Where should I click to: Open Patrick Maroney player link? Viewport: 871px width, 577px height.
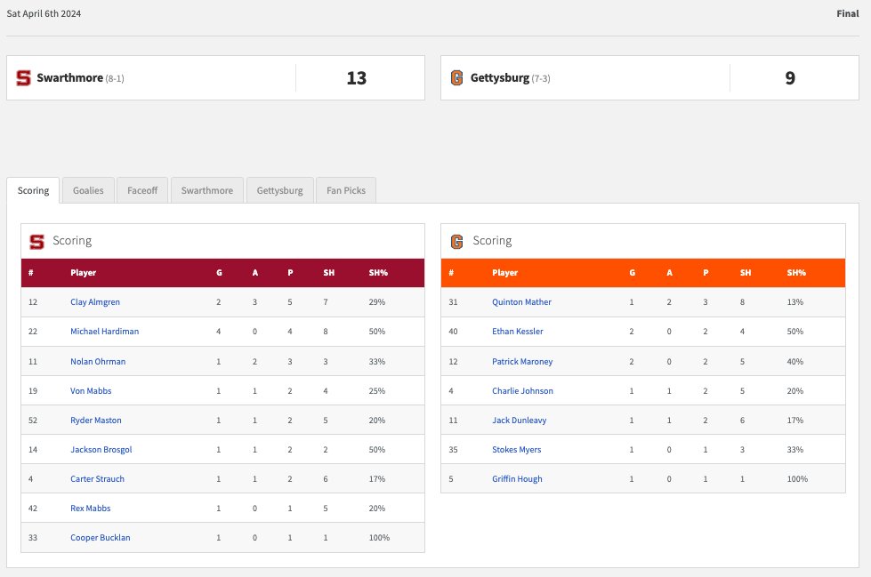coord(522,362)
